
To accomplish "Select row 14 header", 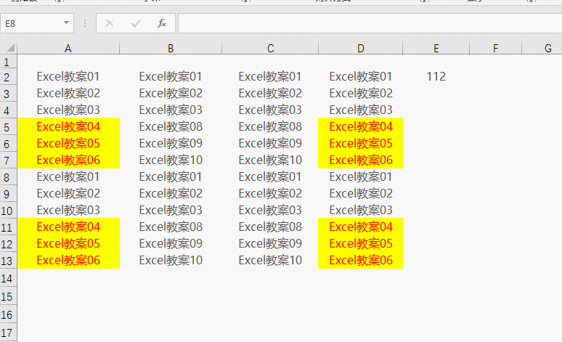I will click(x=9, y=278).
